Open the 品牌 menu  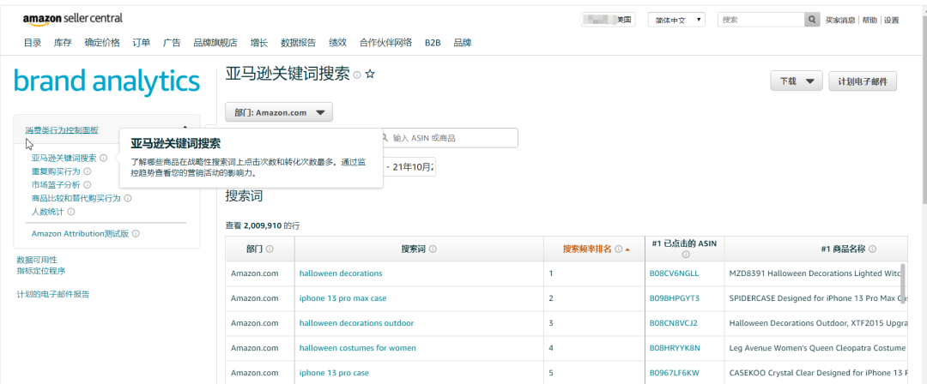463,43
